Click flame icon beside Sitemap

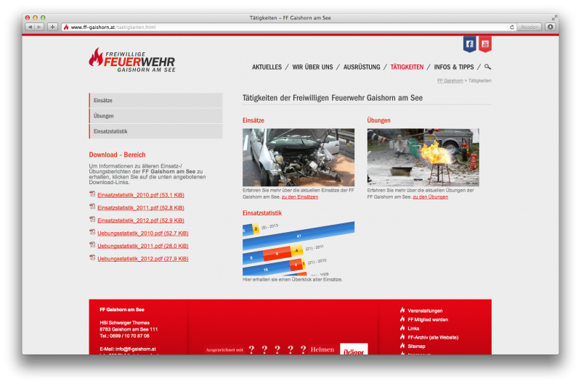coord(402,345)
